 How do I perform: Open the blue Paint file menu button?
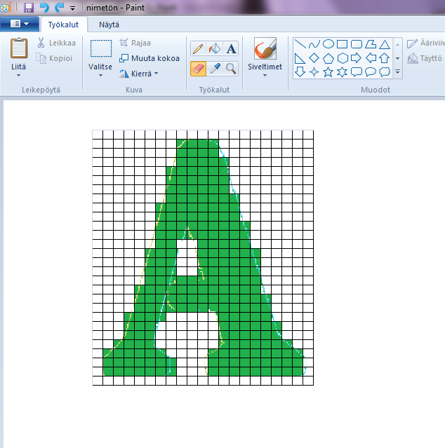[20, 24]
